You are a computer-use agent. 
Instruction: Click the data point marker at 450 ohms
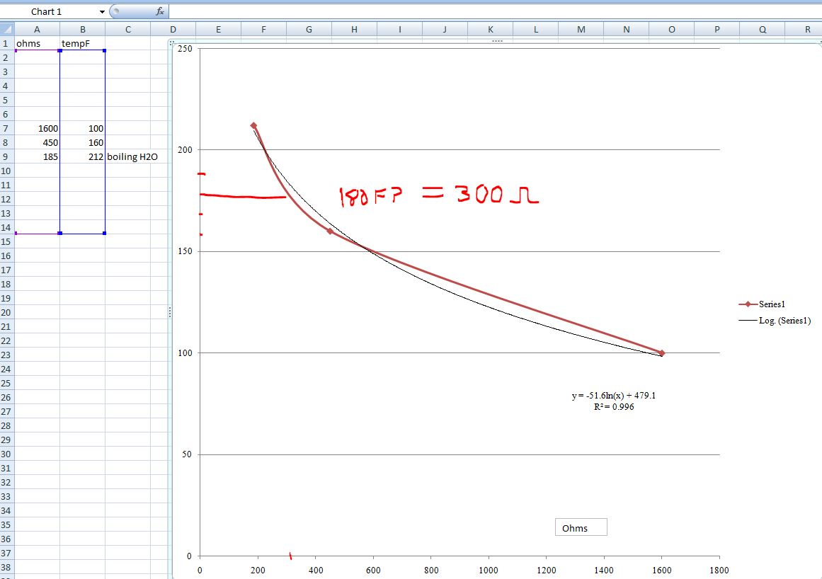click(x=329, y=231)
